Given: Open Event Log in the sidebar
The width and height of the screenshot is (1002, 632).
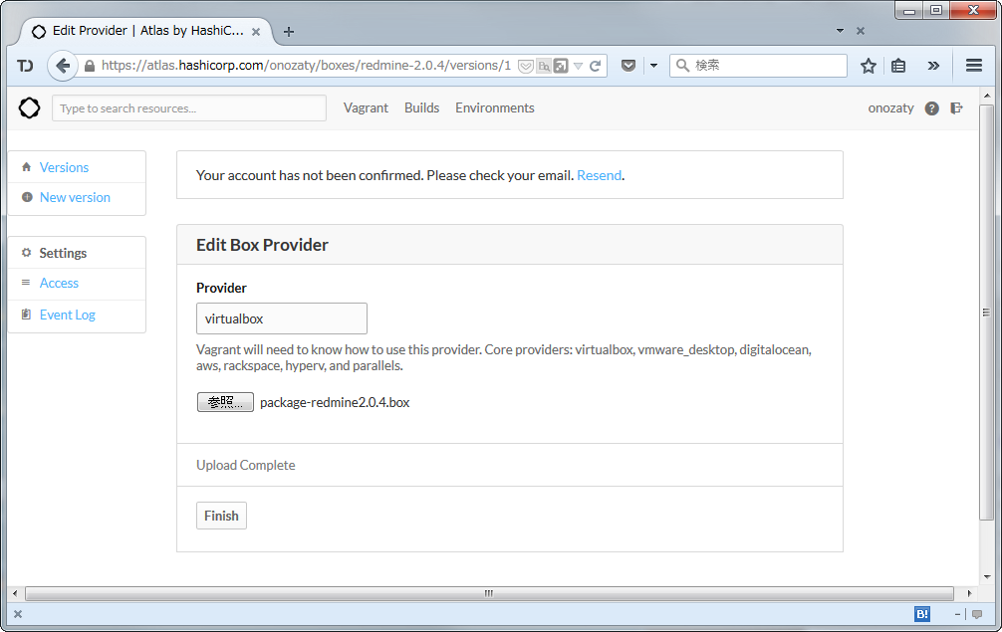Looking at the screenshot, I should point(67,315).
